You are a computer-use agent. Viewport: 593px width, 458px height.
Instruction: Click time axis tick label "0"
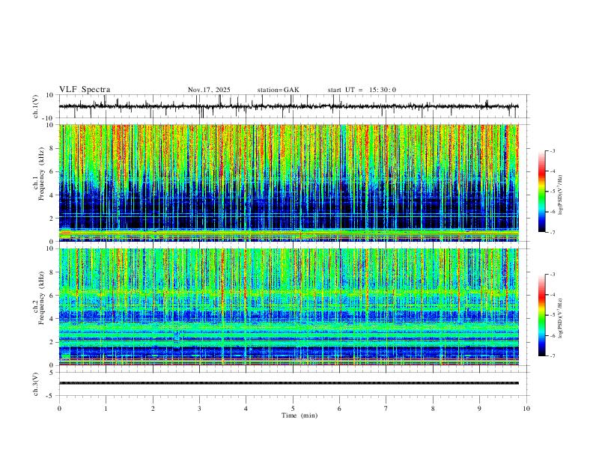(59, 409)
